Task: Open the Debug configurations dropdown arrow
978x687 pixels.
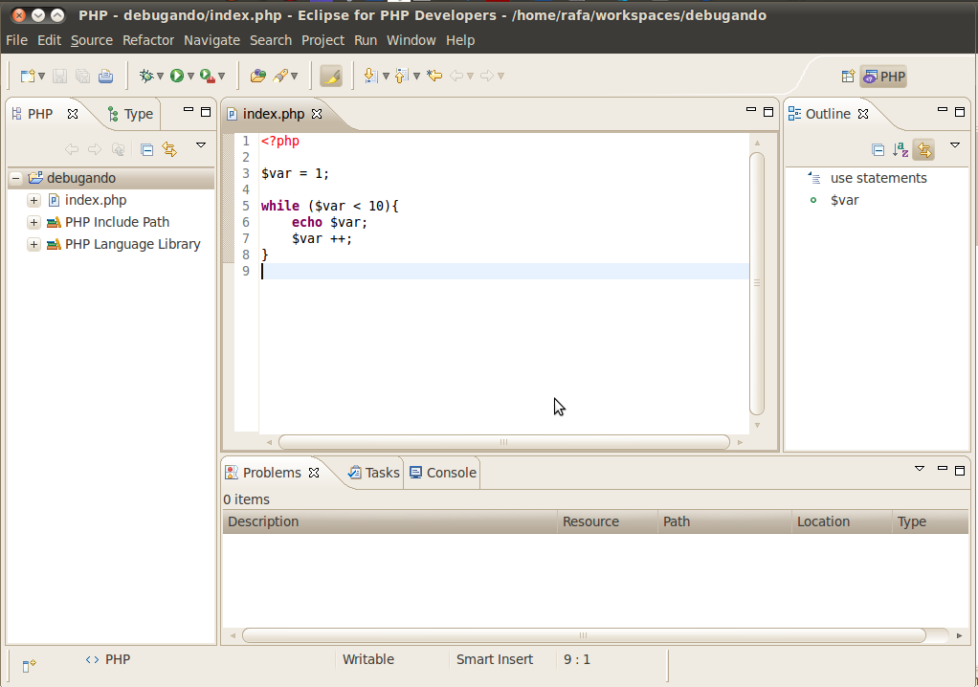Action: pyautogui.click(x=161, y=76)
